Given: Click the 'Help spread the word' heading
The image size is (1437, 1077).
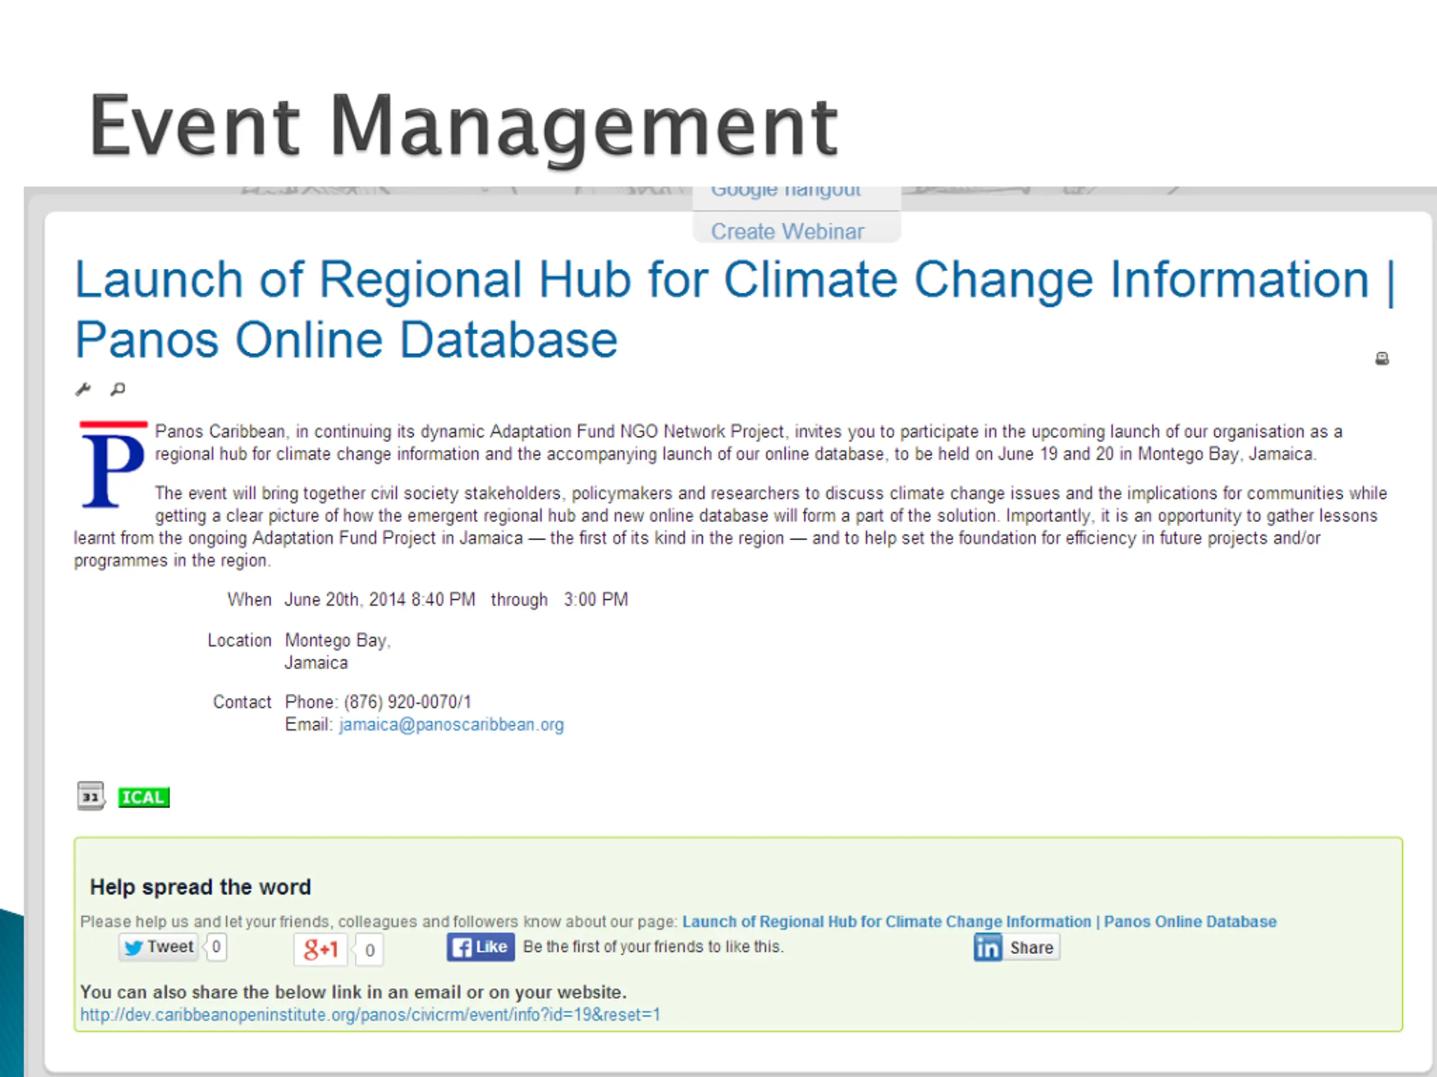Looking at the screenshot, I should tap(201, 887).
